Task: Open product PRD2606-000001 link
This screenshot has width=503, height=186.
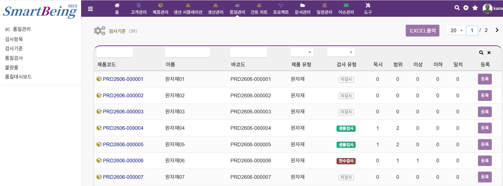Action: (123, 79)
